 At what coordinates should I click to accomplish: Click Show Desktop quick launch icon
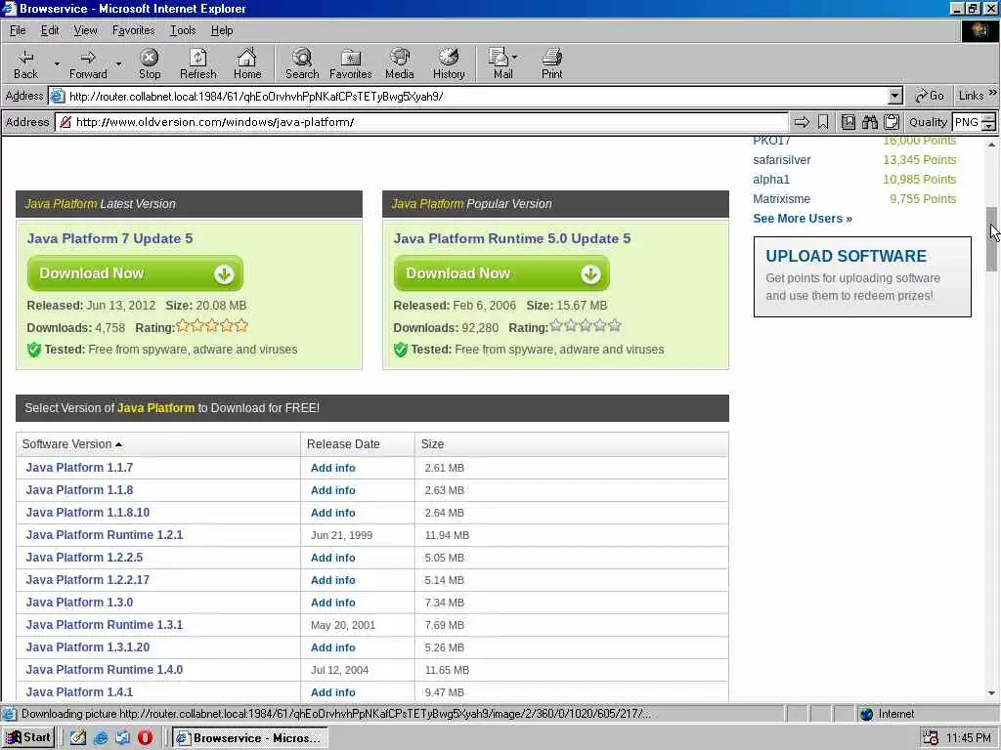(x=78, y=738)
